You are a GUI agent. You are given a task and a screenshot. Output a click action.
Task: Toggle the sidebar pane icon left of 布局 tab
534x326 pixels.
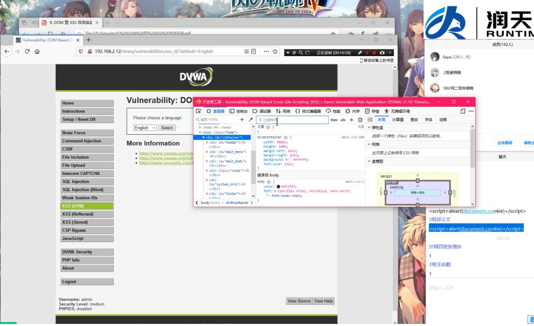click(370, 120)
